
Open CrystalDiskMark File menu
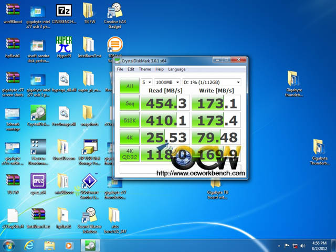120,69
